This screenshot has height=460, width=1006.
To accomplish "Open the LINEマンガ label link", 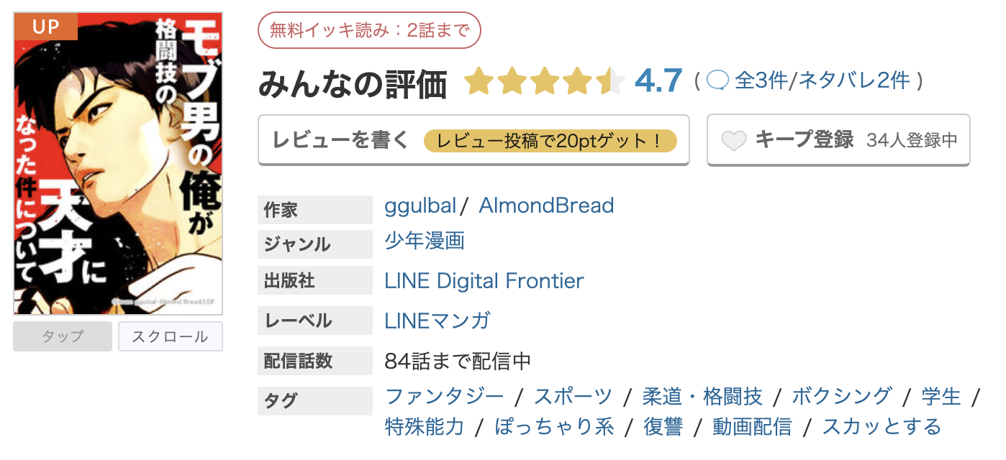I will (x=438, y=321).
